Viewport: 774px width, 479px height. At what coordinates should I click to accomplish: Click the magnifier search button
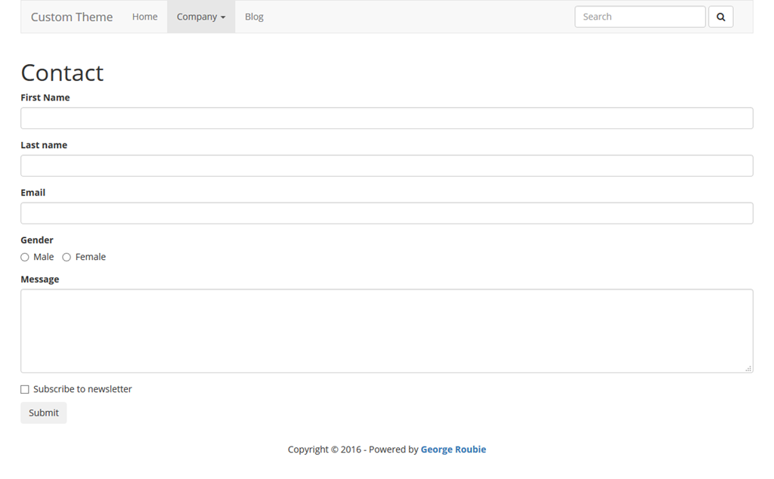(720, 17)
